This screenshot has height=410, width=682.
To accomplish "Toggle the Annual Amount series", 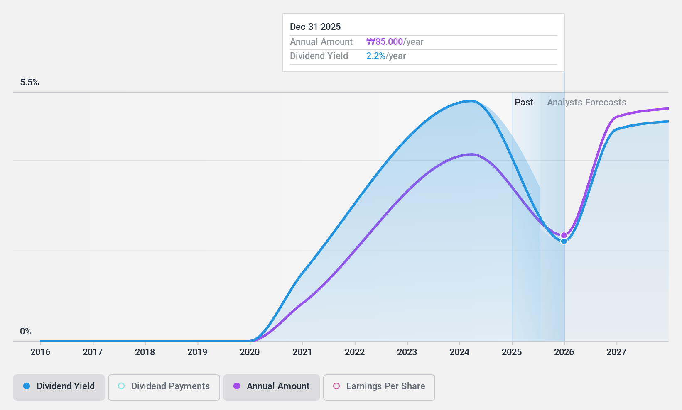I will [x=272, y=388].
